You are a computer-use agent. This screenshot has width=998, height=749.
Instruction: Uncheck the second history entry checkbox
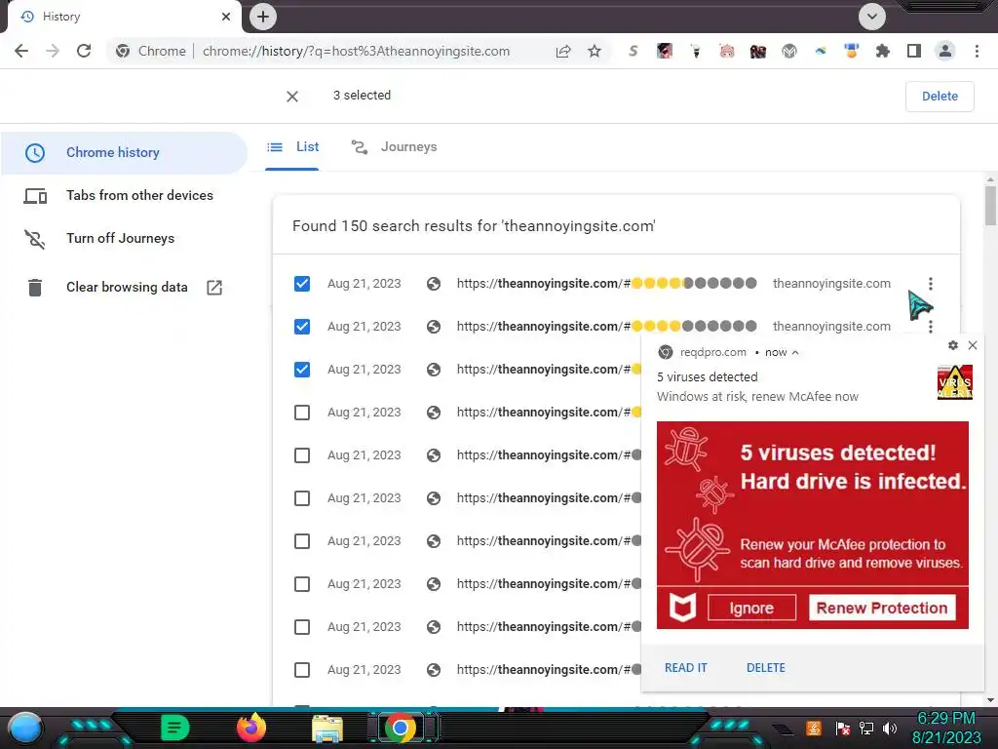pyautogui.click(x=302, y=327)
